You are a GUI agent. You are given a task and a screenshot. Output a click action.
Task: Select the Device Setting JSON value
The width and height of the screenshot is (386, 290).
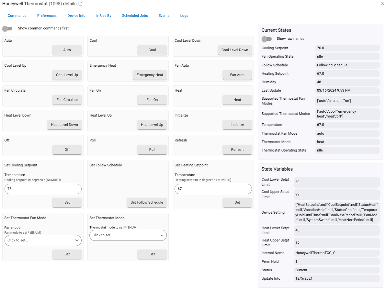click(336, 212)
